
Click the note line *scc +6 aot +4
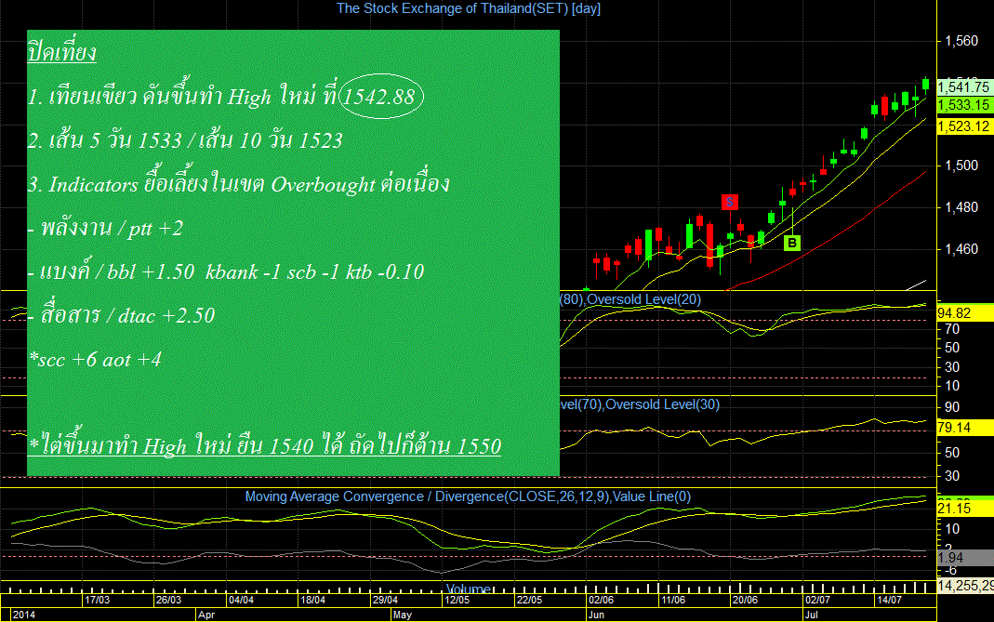click(x=95, y=360)
